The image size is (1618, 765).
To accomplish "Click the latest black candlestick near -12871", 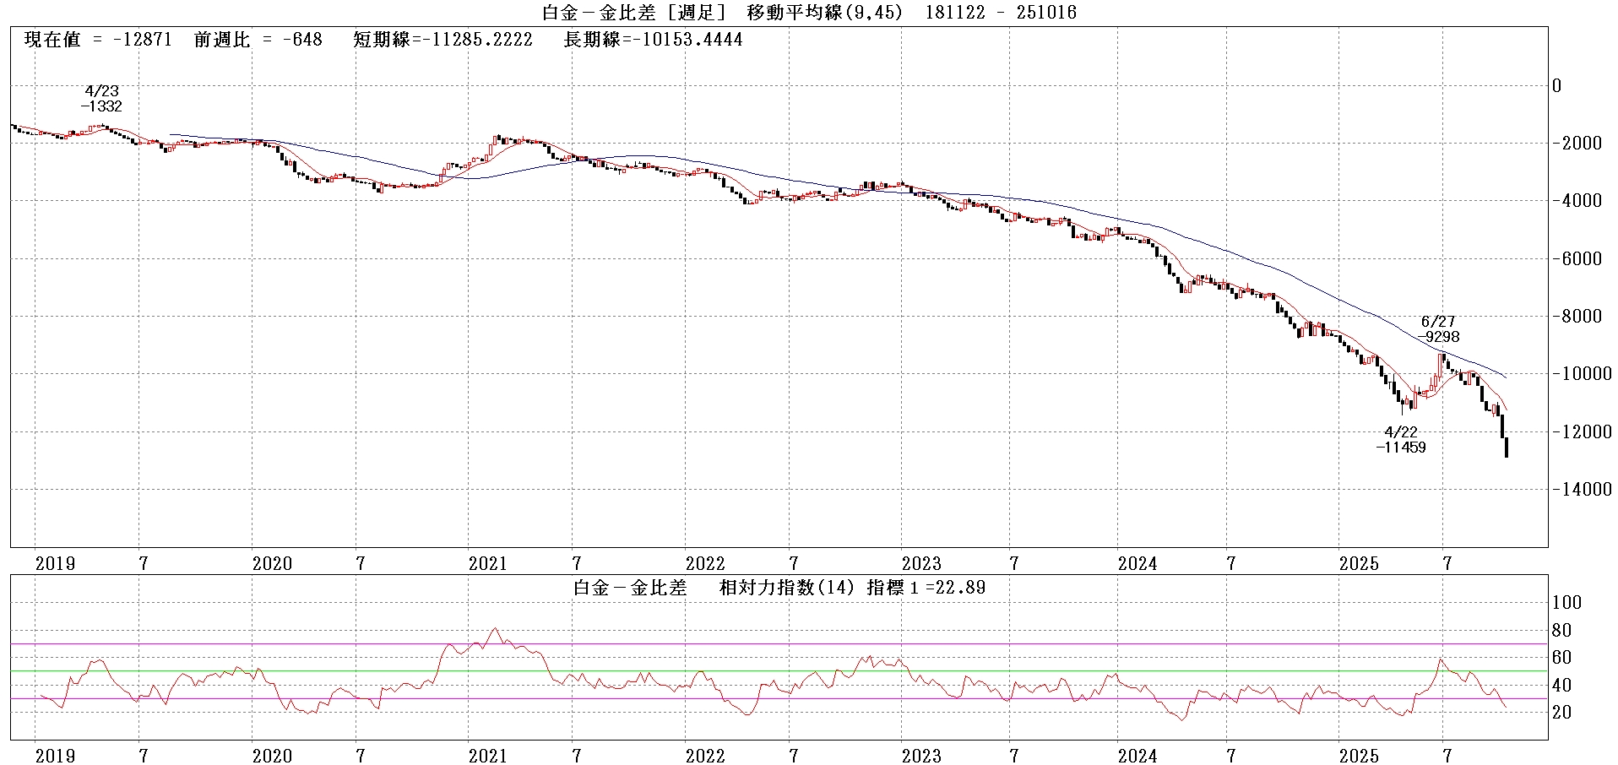I will coord(1507,447).
